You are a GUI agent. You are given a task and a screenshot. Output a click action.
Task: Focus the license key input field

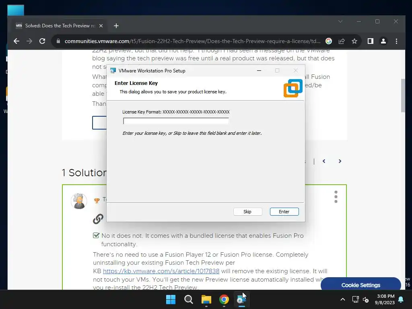tap(176, 121)
